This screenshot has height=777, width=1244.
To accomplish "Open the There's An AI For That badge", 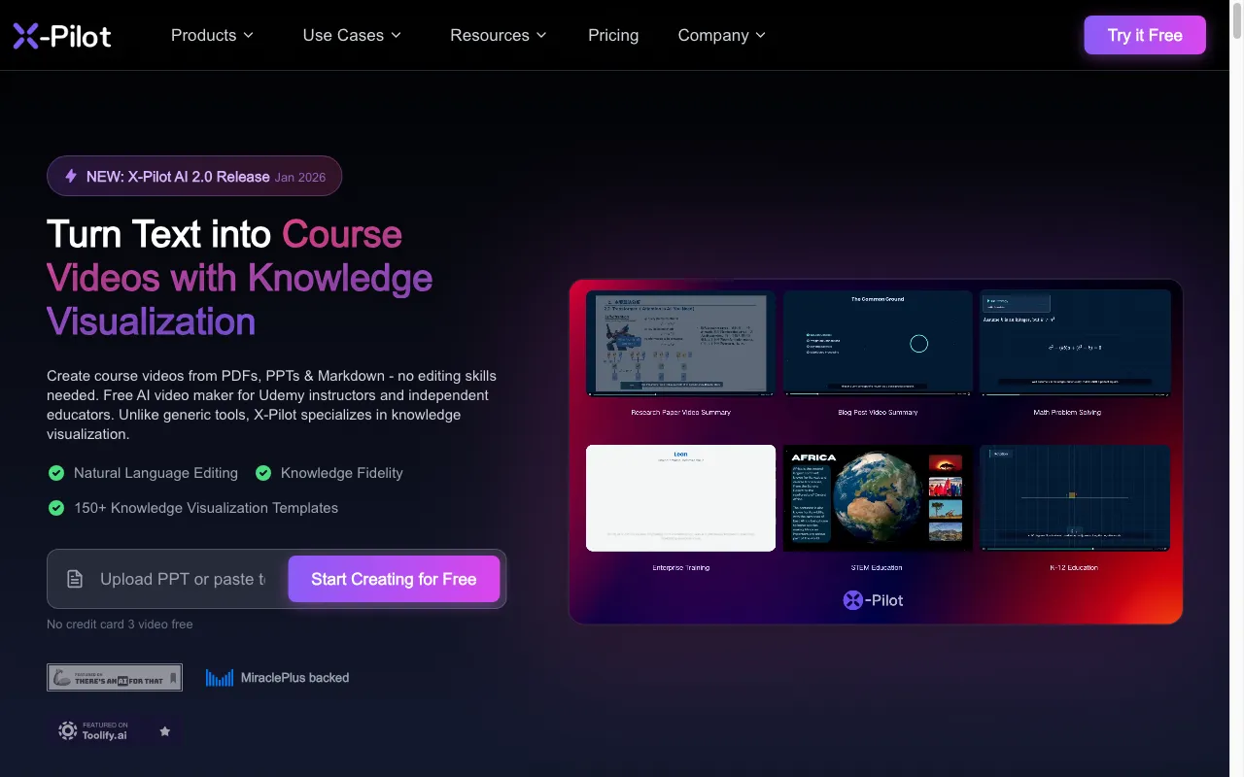I will [115, 677].
